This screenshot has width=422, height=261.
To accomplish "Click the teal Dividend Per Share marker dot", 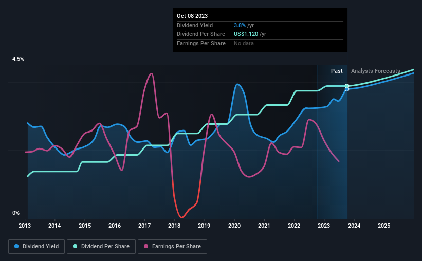I will pos(347,86).
